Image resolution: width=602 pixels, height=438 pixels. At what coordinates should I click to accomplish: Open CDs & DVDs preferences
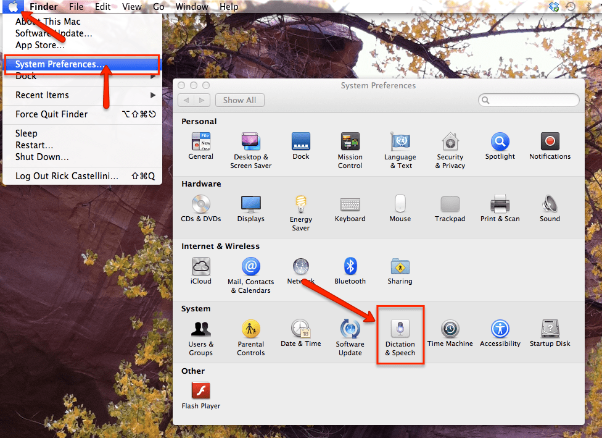pos(201,208)
